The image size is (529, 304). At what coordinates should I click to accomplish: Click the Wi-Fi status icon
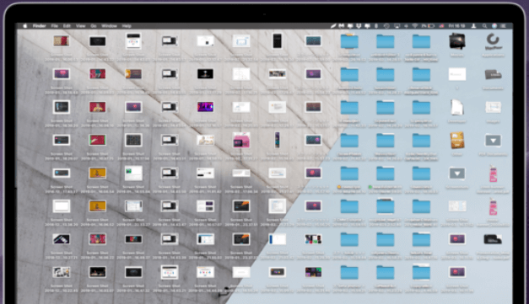(414, 26)
